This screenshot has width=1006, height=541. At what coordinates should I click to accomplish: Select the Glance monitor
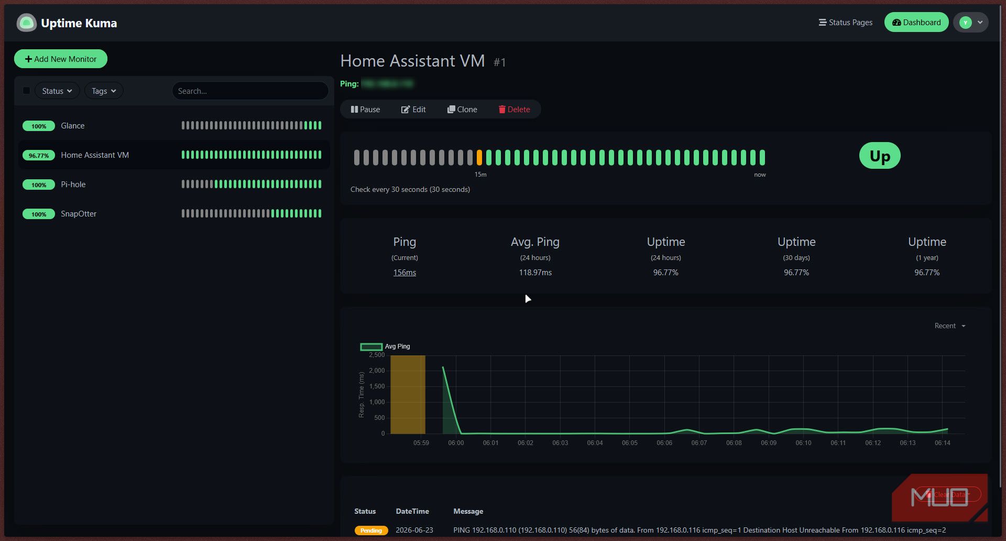[174, 125]
